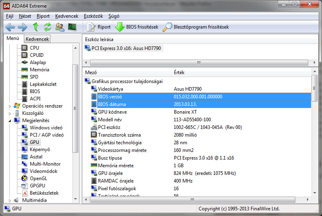Image resolution: width=322 pixels, height=216 pixels.
Task: Expand the Kiszolgáló node
Action: [x=10, y=113]
